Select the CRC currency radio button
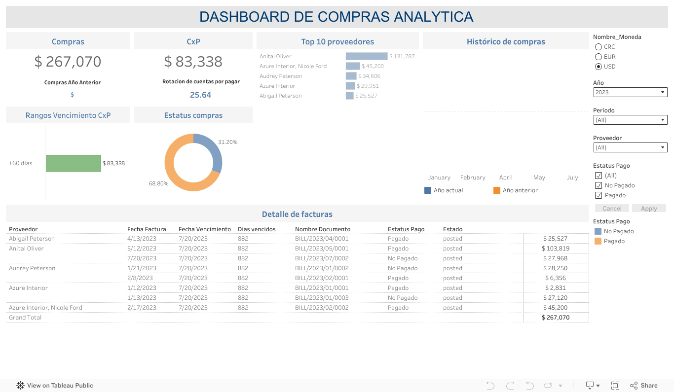 (599, 47)
